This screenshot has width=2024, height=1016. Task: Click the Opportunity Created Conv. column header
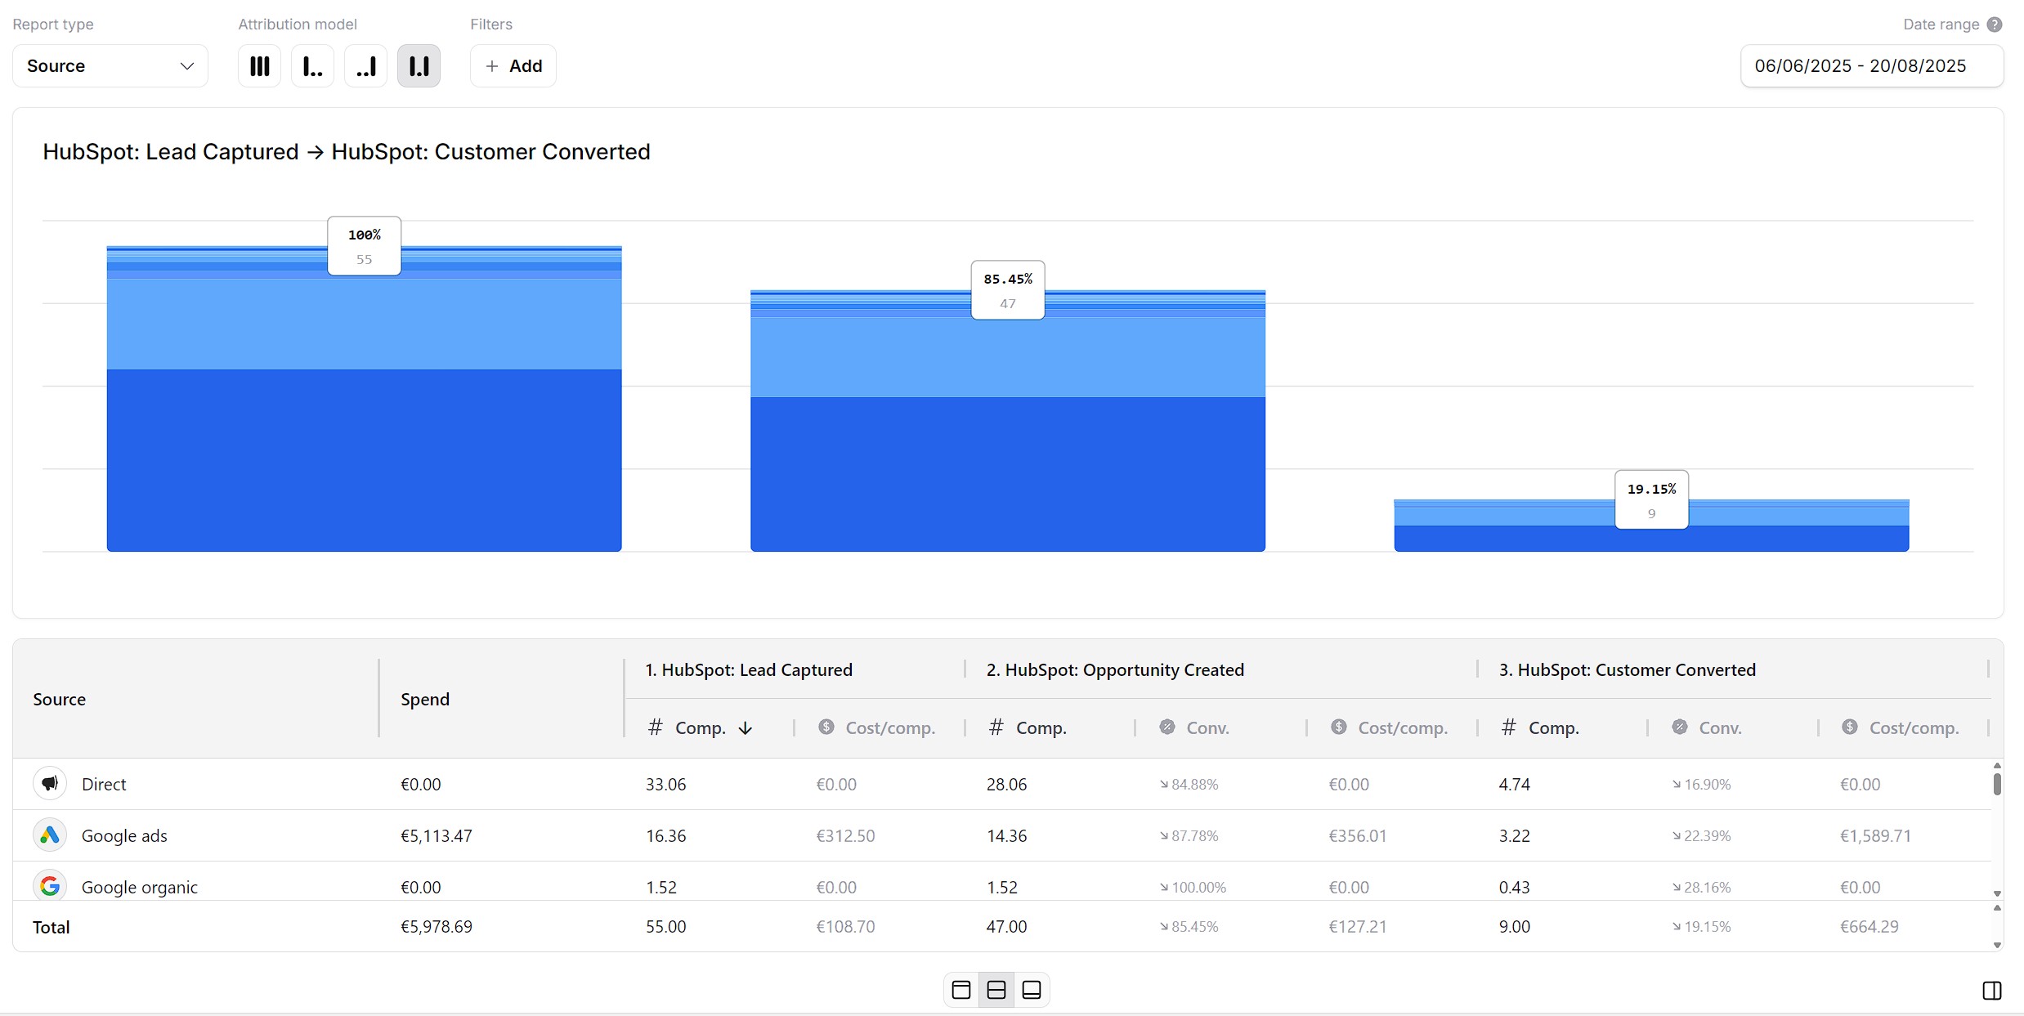[1207, 728]
